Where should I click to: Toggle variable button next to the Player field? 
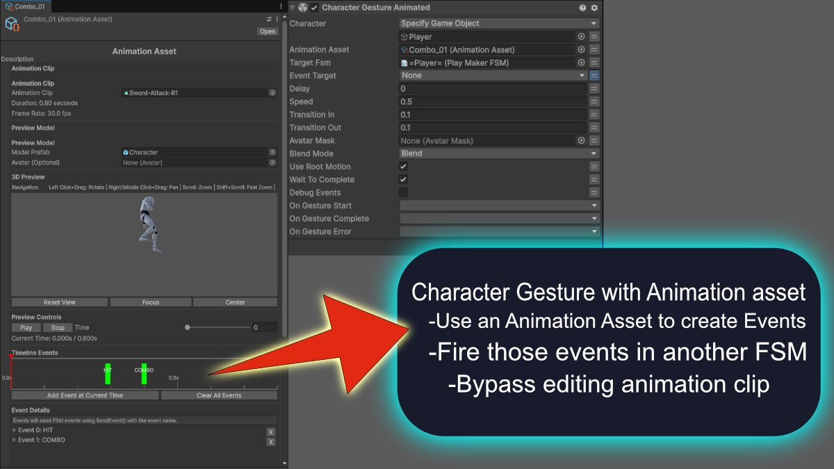594,37
